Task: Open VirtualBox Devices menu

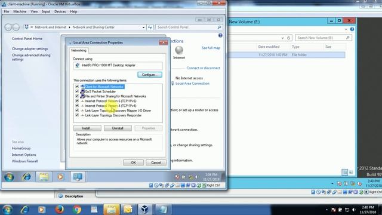Action: coord(60,11)
